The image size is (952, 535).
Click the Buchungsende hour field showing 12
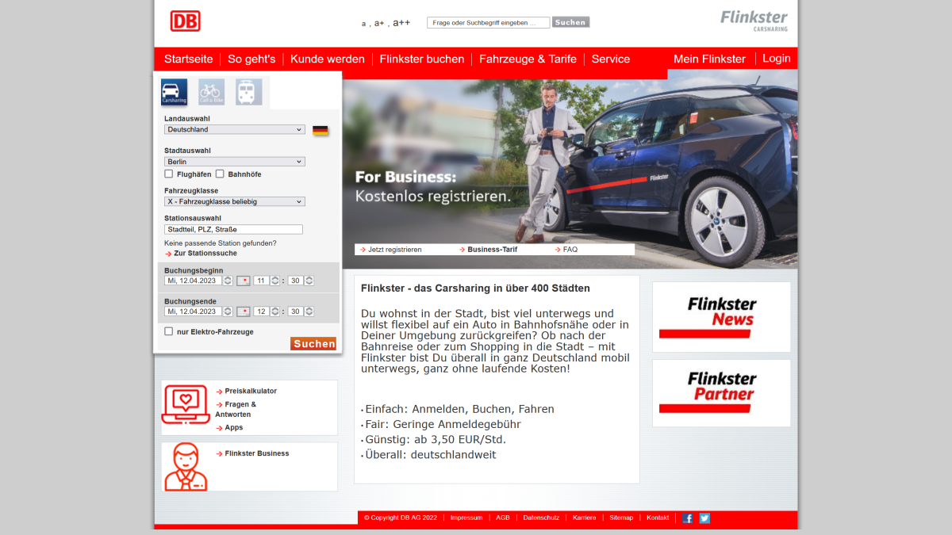pyautogui.click(x=262, y=311)
